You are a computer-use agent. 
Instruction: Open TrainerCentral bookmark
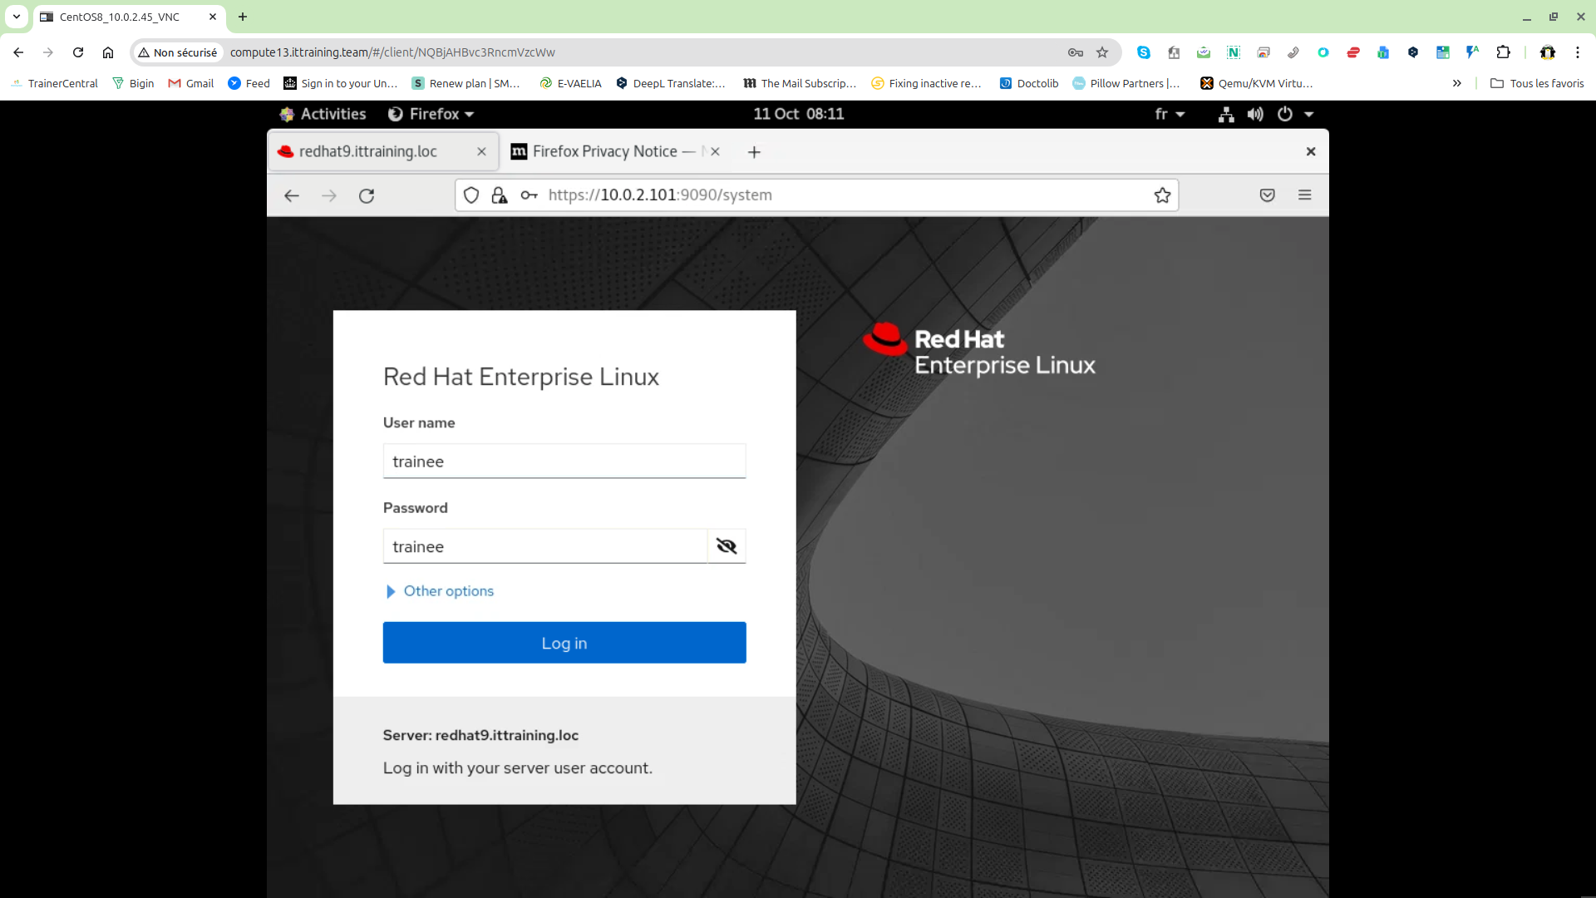[54, 83]
